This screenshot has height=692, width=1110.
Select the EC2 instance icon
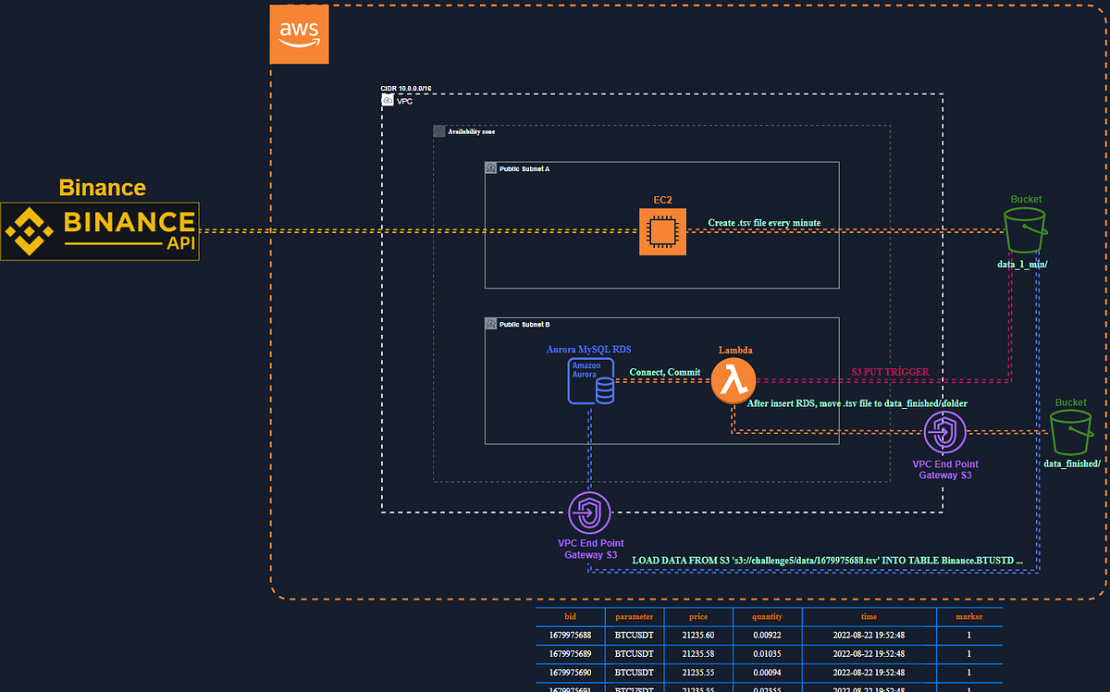tap(662, 230)
